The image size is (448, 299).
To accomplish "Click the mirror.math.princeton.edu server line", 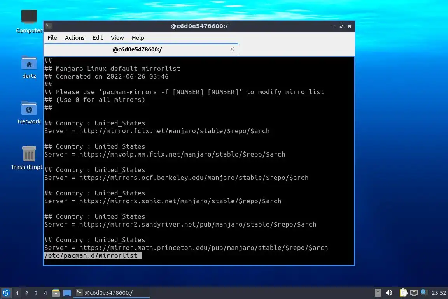I will (186, 248).
